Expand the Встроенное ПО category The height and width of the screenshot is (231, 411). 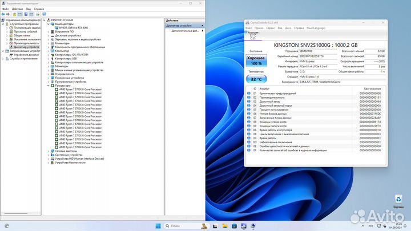(49, 31)
